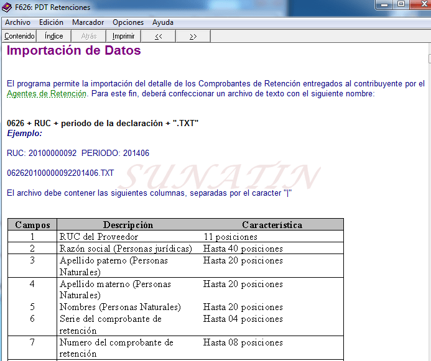Follow the Agentes de Retención link
The height and width of the screenshot is (361, 431).
47,94
